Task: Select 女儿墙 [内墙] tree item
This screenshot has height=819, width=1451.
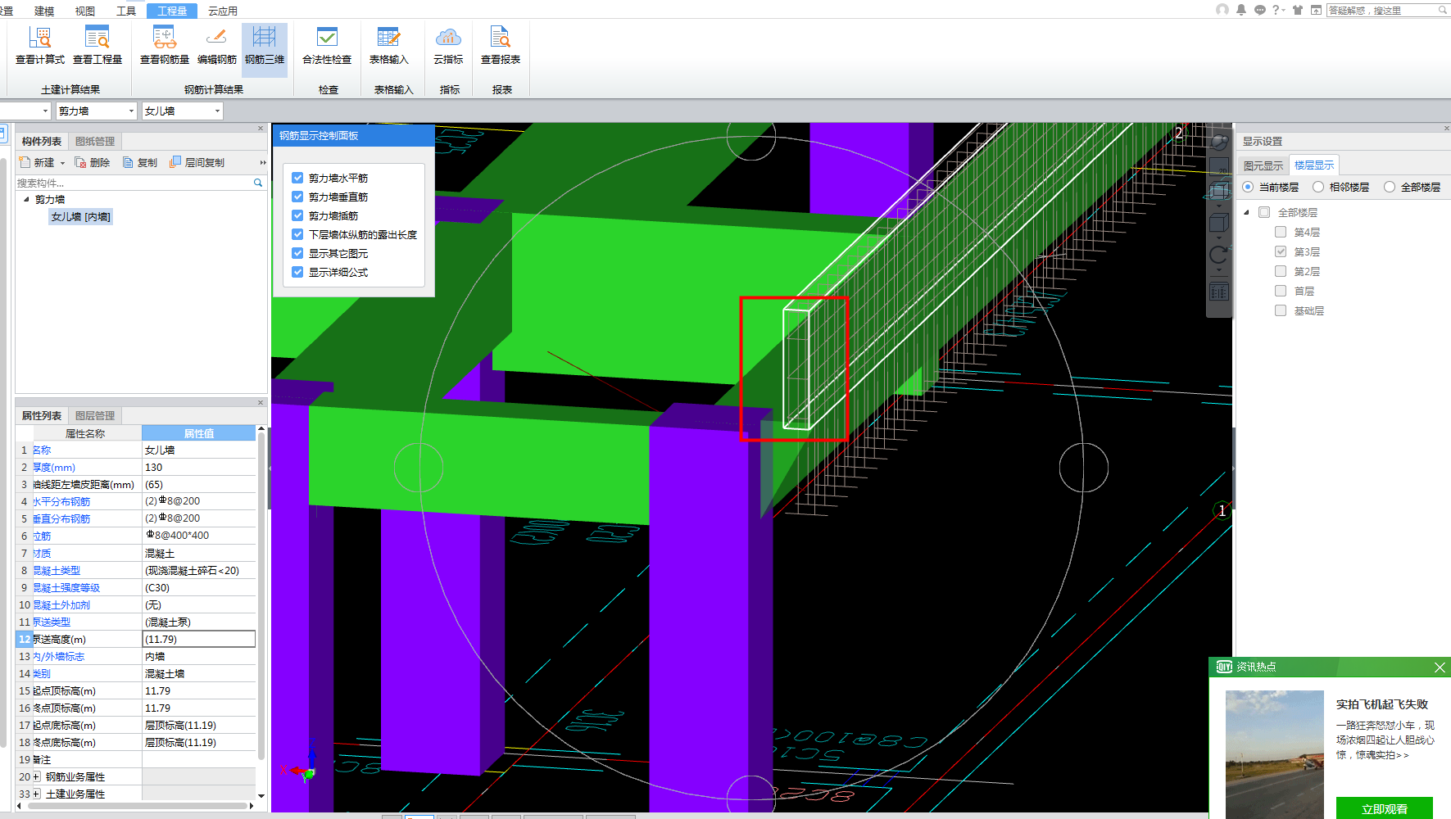Action: coord(80,216)
